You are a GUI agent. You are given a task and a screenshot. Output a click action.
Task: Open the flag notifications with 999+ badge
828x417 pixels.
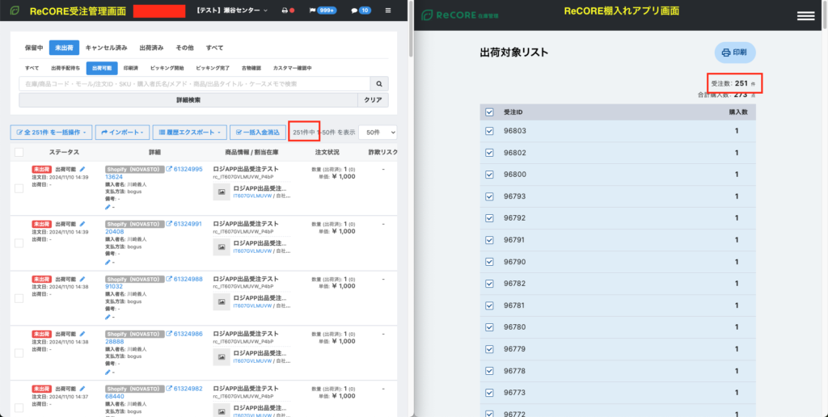point(323,11)
